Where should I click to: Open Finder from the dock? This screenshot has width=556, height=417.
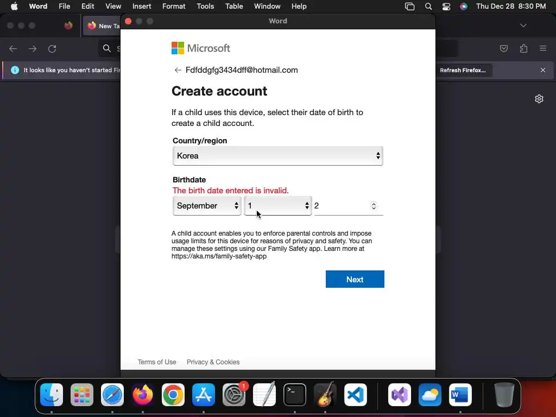click(x=52, y=395)
